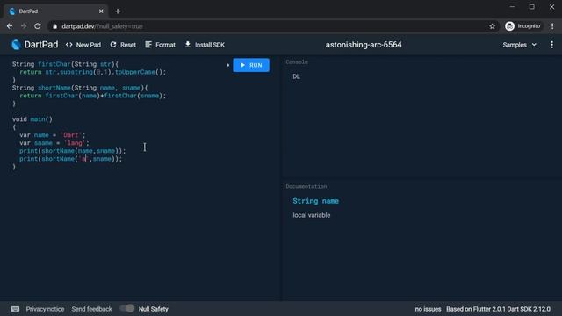Click the address bar URL

click(x=102, y=26)
